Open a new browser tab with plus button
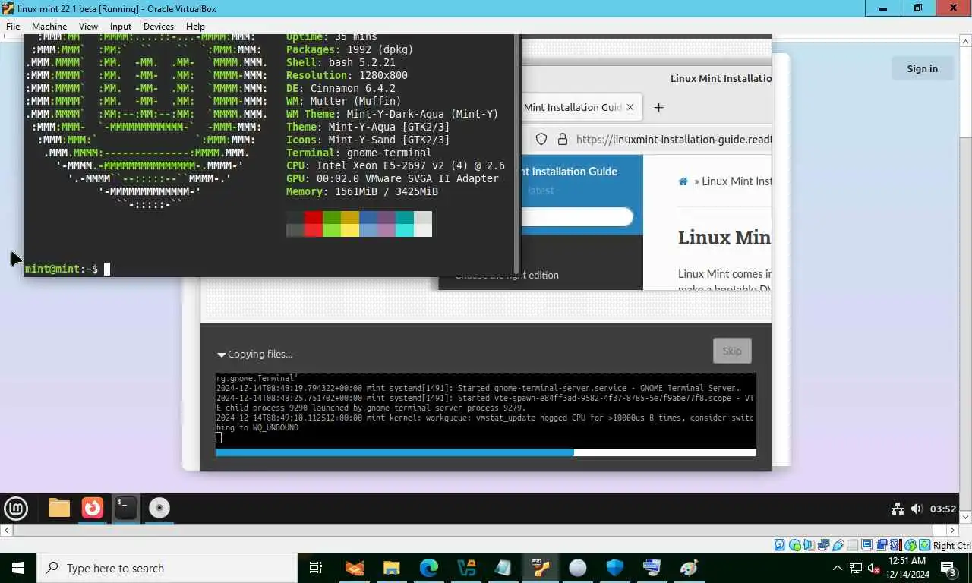Viewport: 972px width, 583px height. click(658, 107)
